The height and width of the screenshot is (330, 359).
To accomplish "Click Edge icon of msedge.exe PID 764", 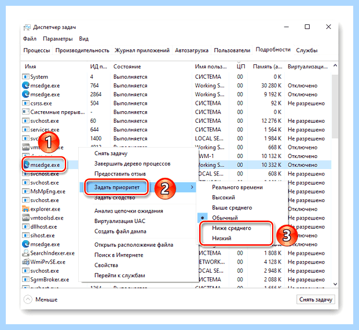I will (x=25, y=85).
